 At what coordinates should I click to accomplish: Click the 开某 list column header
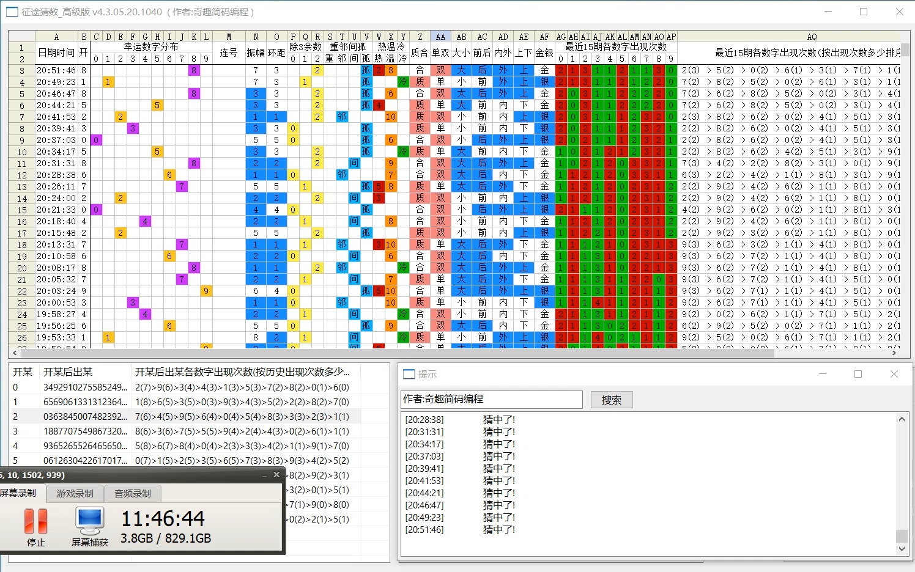pyautogui.click(x=23, y=372)
